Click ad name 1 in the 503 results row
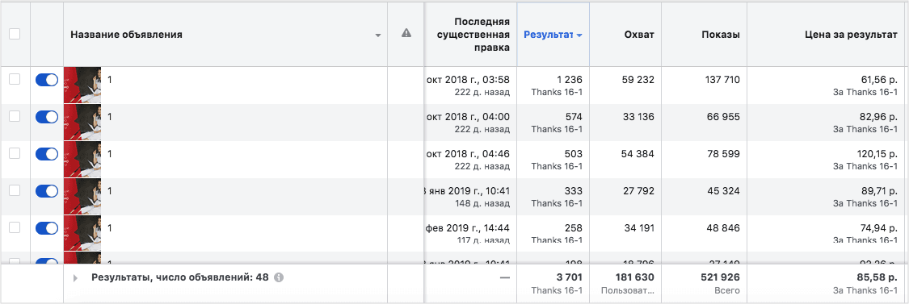The image size is (909, 304). click(110, 154)
